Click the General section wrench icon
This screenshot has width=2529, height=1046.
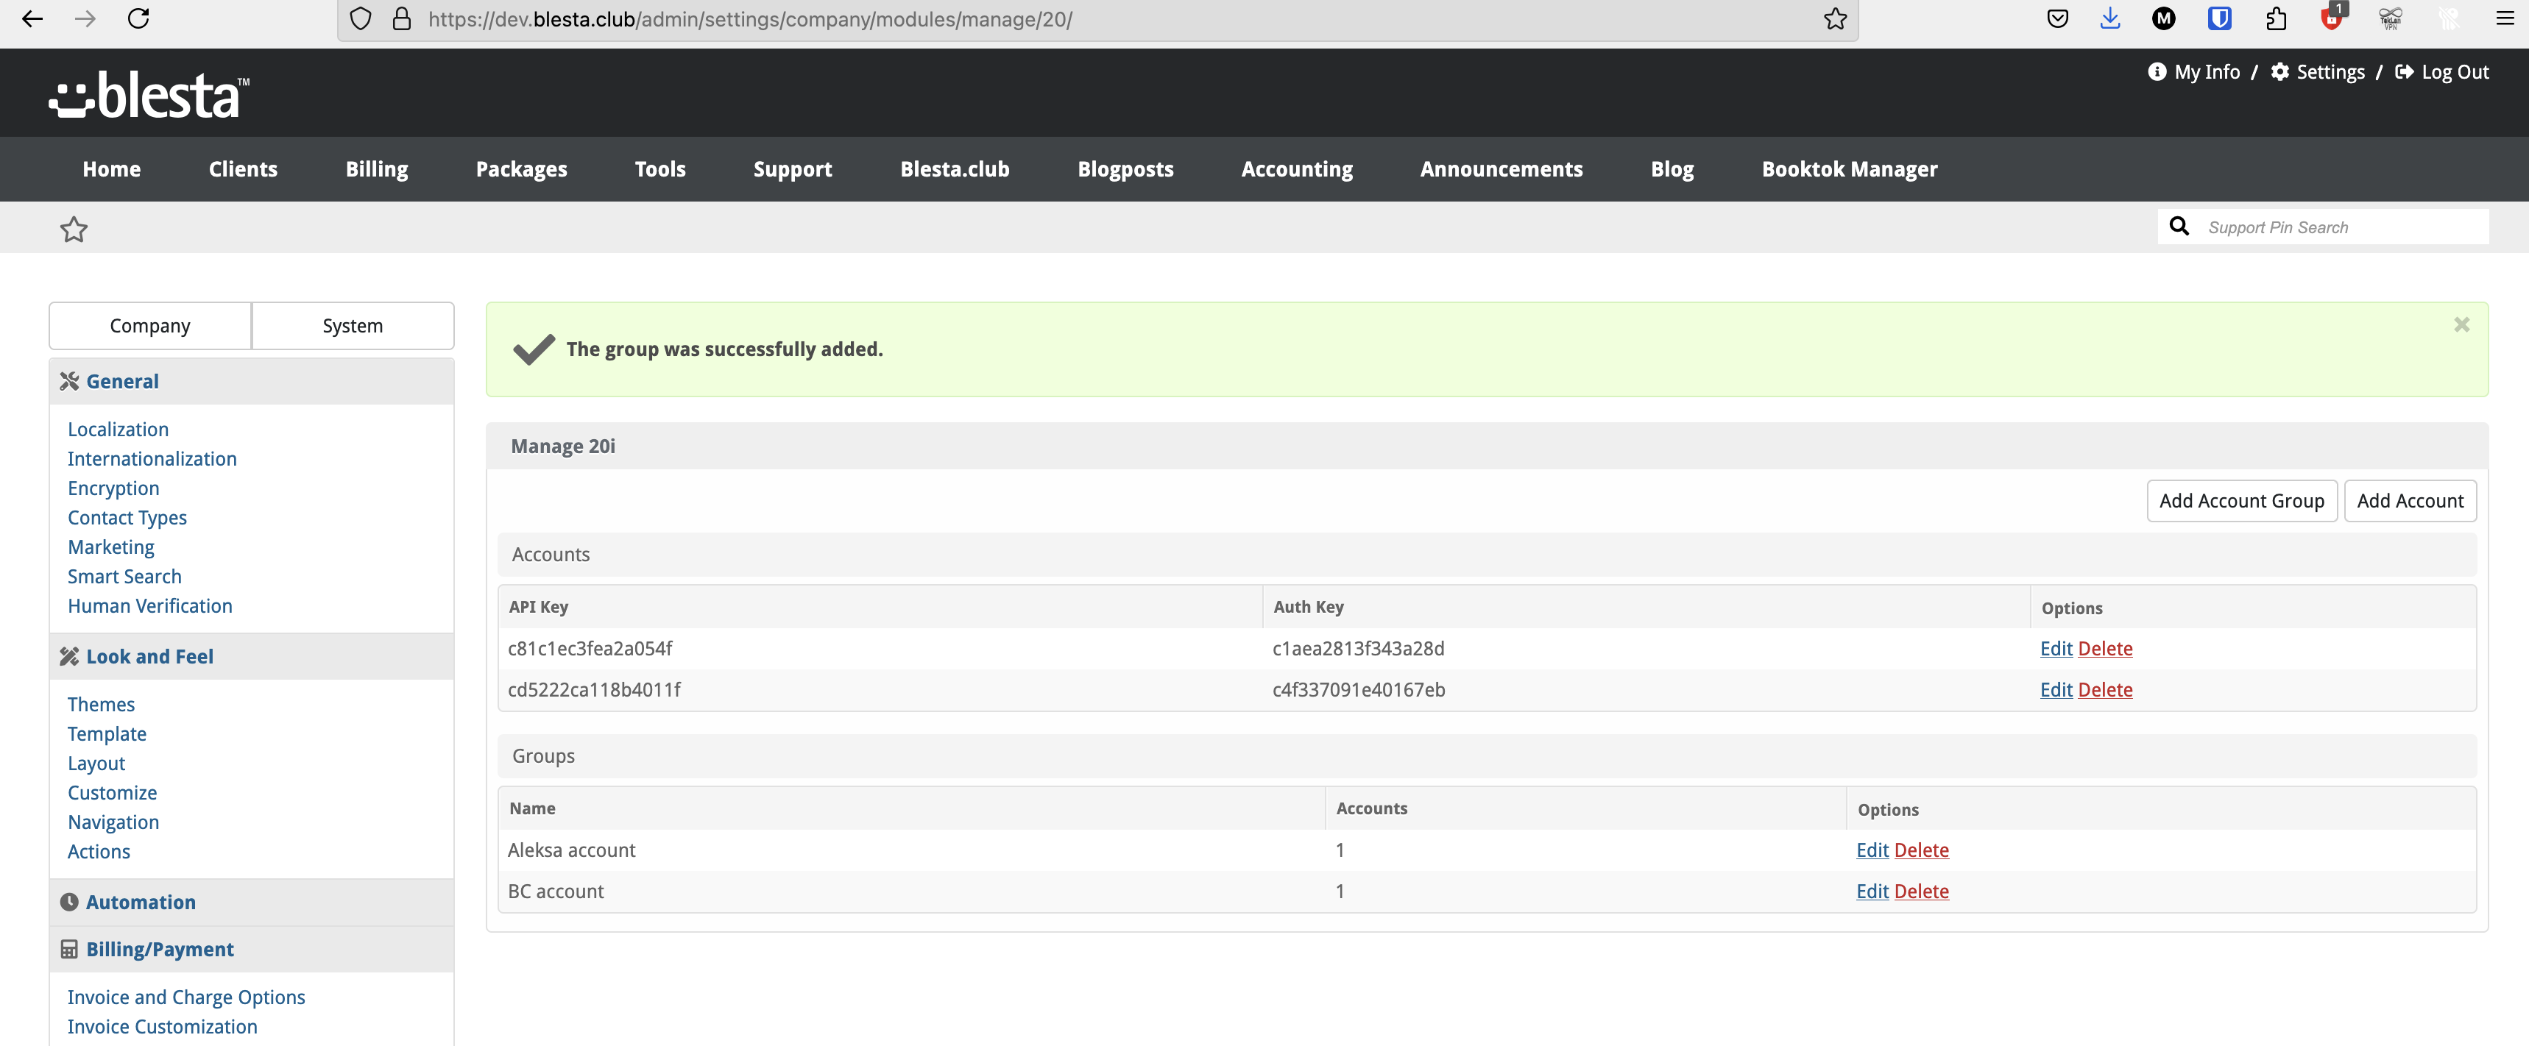(68, 382)
